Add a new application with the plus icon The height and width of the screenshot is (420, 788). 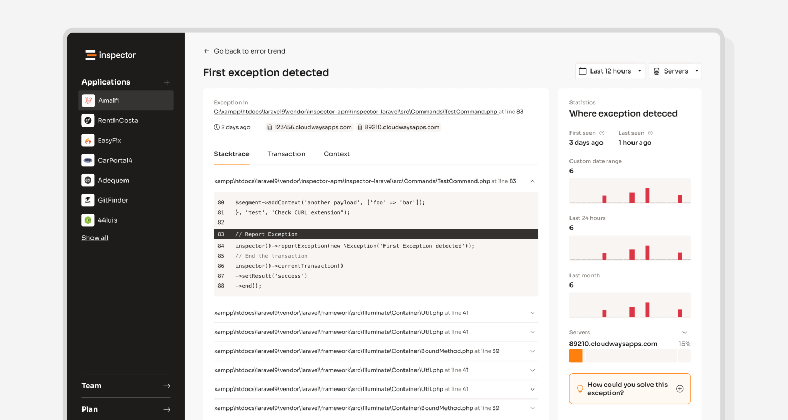(x=167, y=82)
